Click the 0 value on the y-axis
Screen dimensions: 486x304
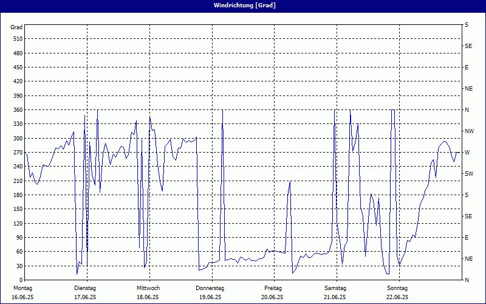(x=21, y=280)
